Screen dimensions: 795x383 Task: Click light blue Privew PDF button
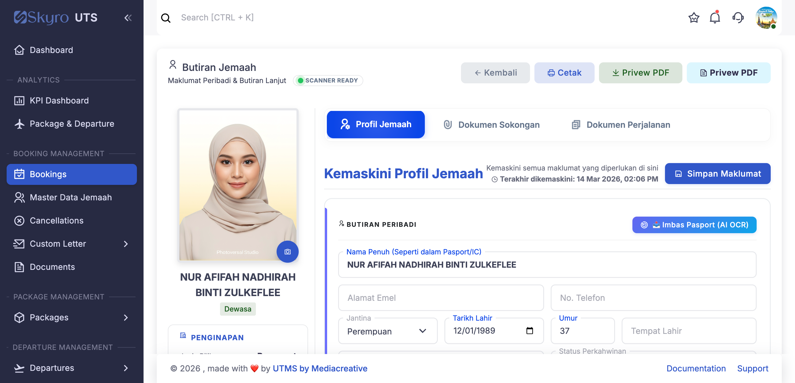coord(728,73)
